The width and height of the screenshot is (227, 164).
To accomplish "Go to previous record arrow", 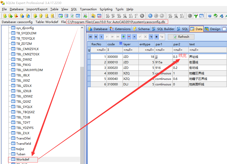I will pyautogui.click(x=101, y=37).
